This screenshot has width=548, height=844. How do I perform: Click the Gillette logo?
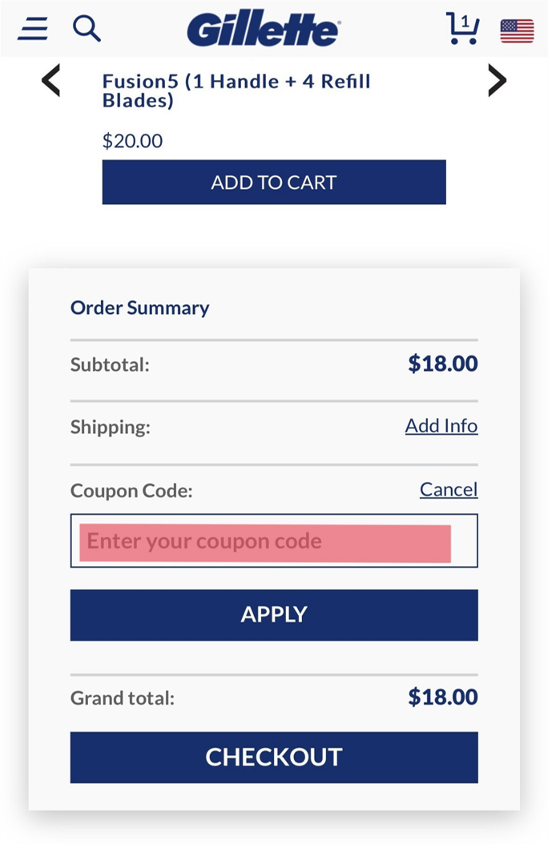pos(264,29)
